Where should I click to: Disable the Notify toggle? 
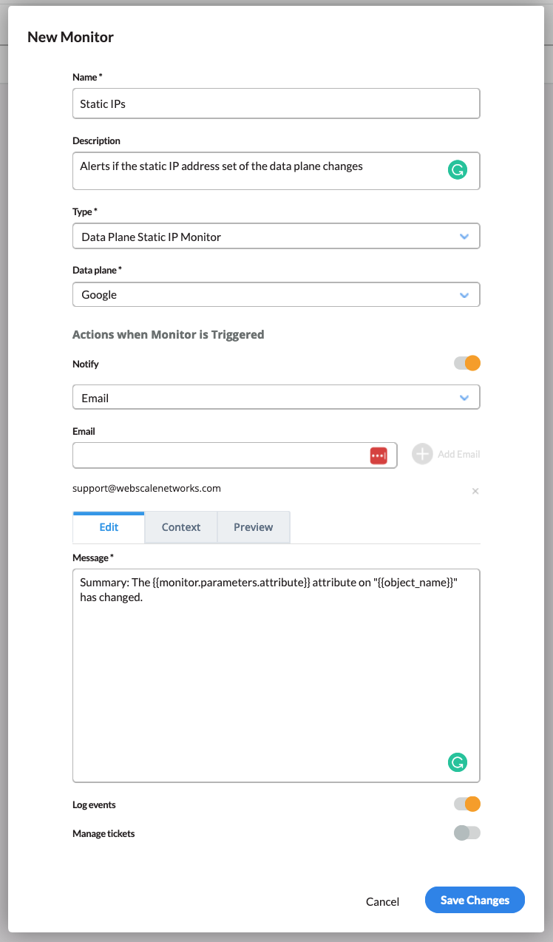467,363
